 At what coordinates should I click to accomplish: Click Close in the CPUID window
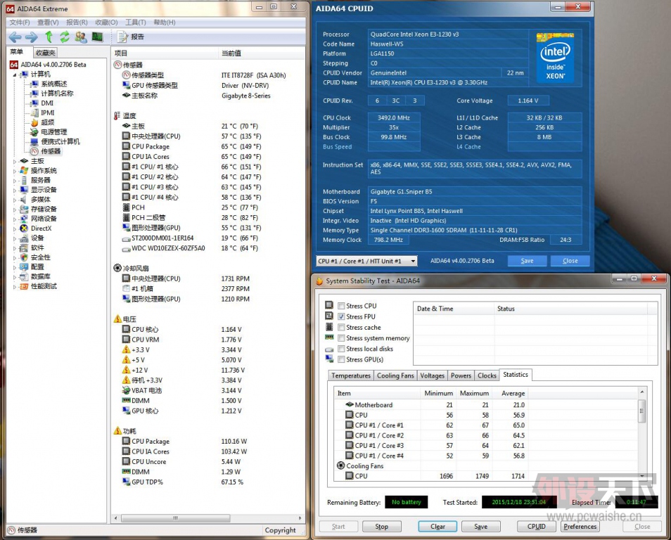tap(570, 261)
